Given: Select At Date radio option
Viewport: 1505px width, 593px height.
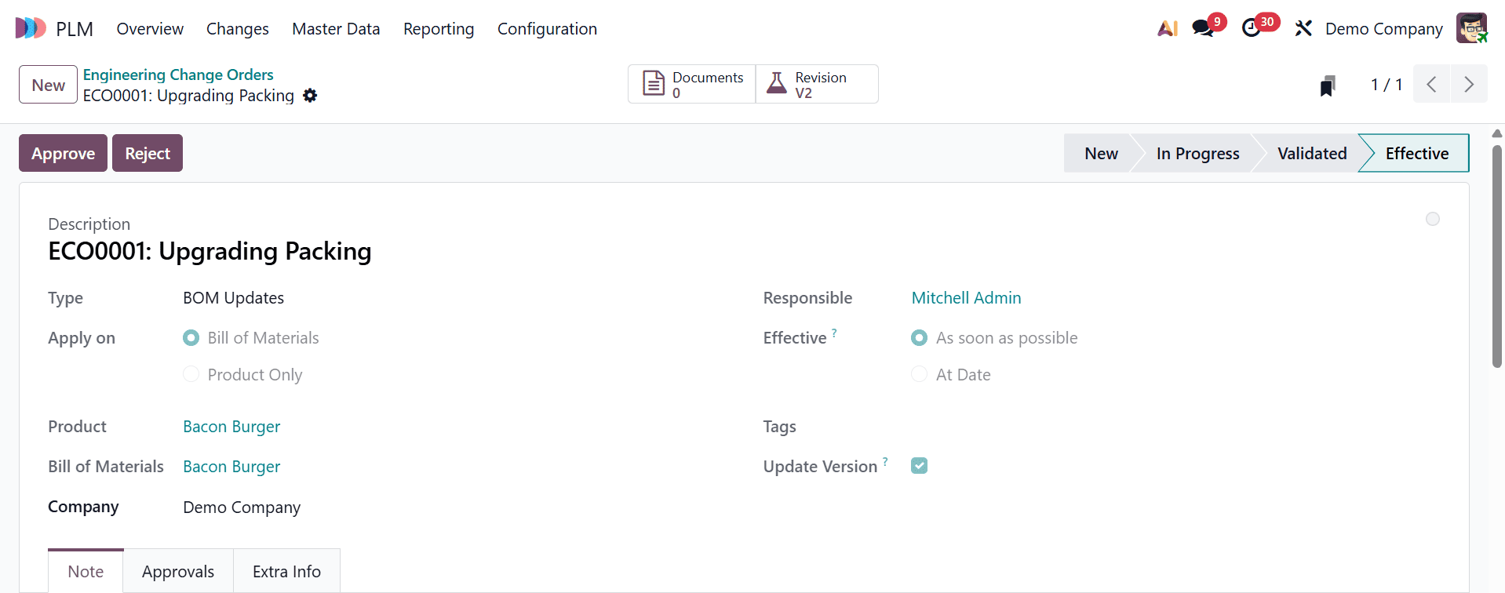Looking at the screenshot, I should tap(919, 374).
